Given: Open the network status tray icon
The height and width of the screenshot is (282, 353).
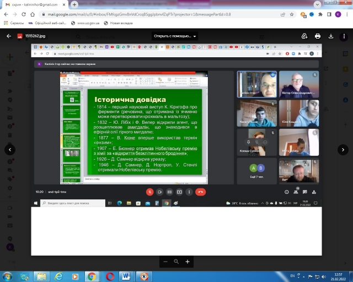Looking at the screenshot, I should (317, 276).
